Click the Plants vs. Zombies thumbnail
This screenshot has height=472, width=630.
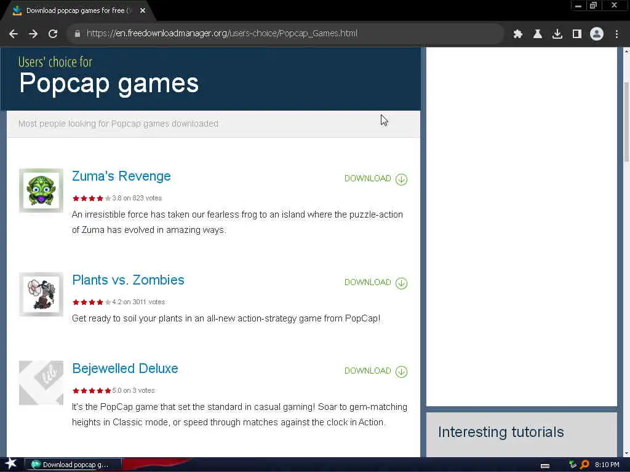[x=41, y=294]
